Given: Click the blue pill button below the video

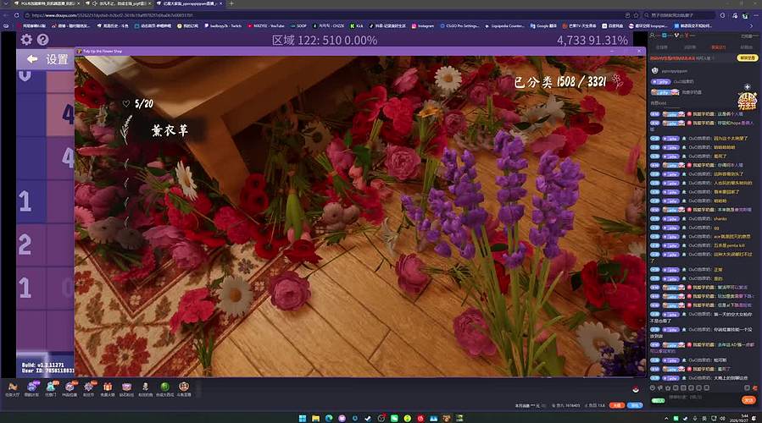Looking at the screenshot, I should [635, 405].
